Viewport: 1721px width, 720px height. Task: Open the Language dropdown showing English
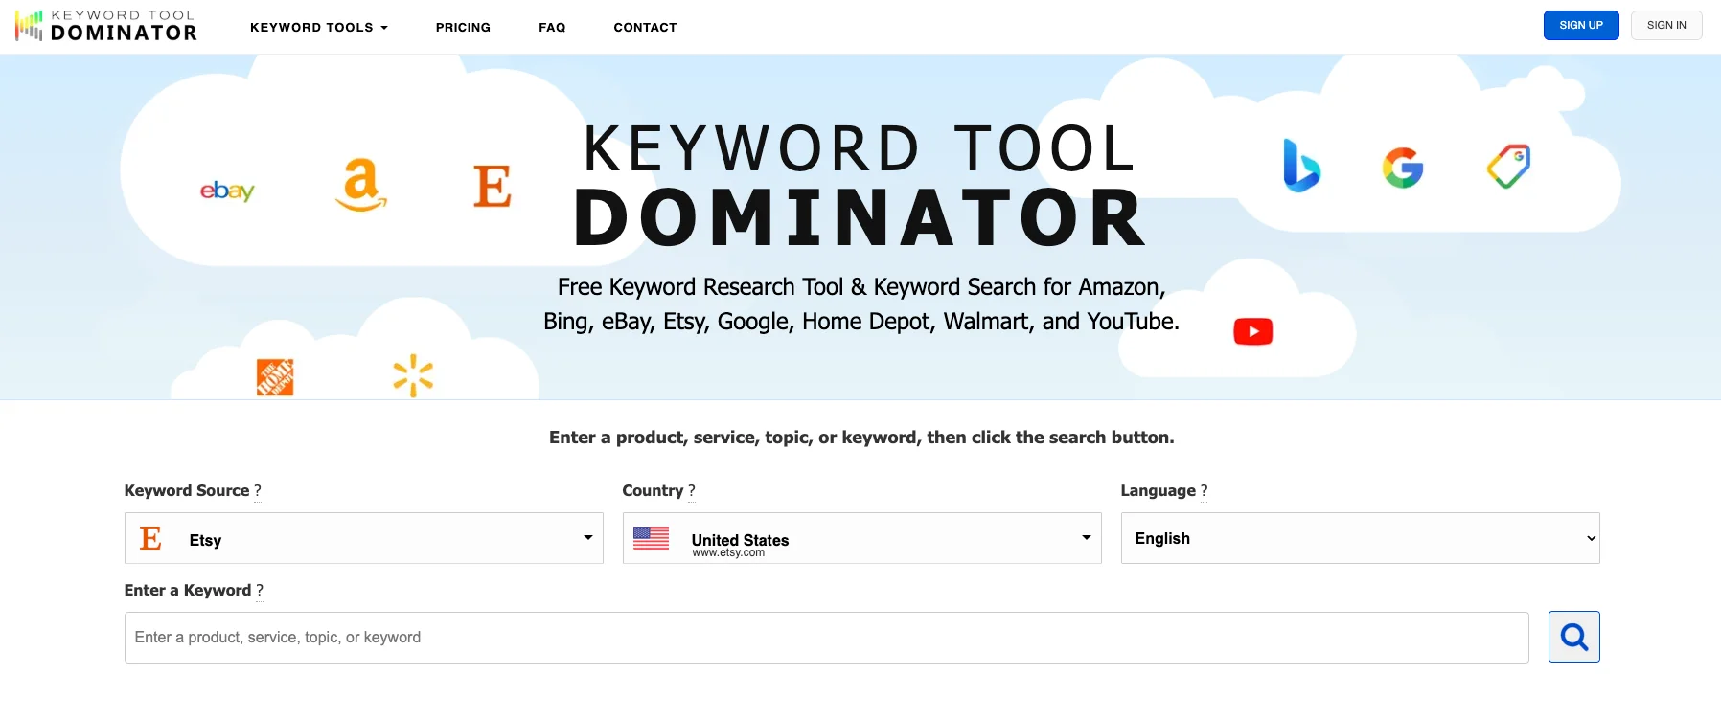click(x=1361, y=538)
